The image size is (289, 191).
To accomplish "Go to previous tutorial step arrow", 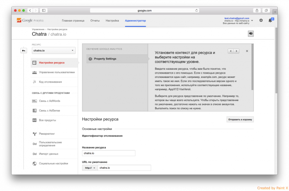I will (231, 51).
